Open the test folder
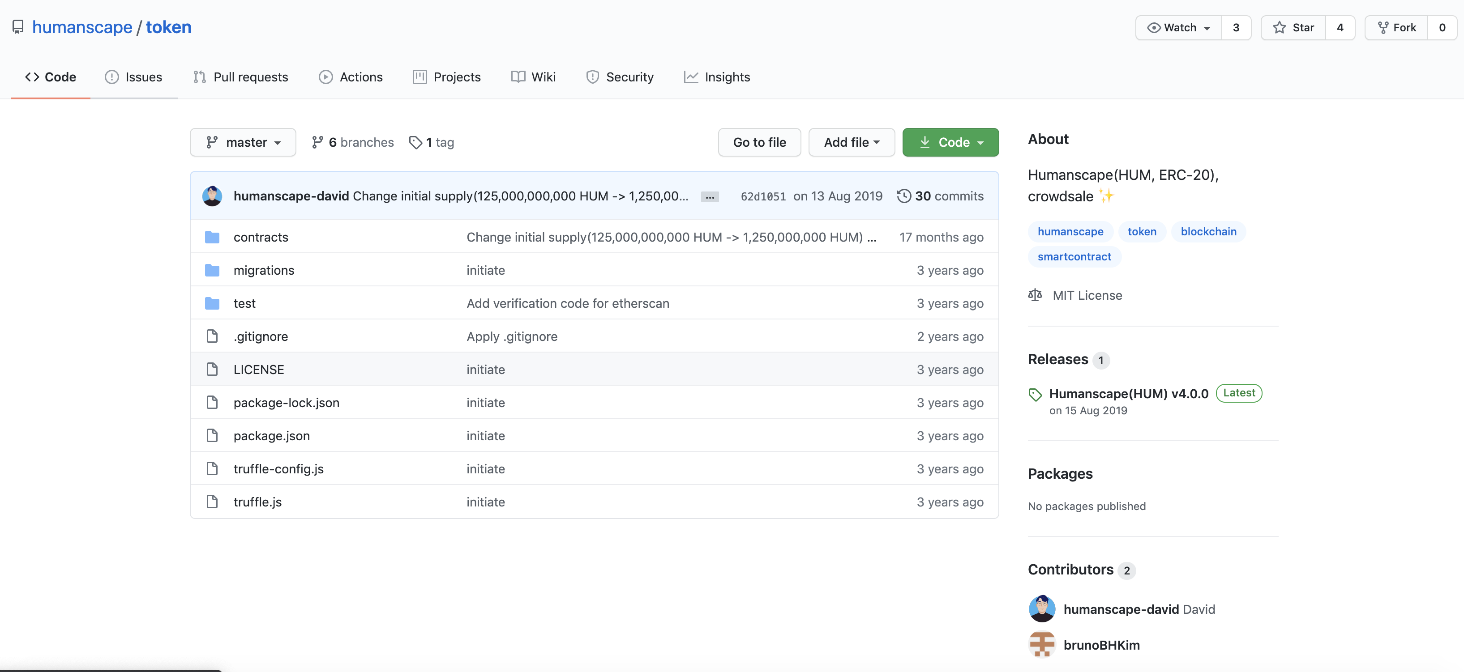 [x=244, y=303]
